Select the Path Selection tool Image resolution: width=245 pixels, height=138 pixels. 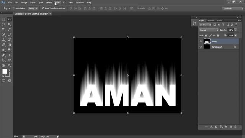(3, 60)
